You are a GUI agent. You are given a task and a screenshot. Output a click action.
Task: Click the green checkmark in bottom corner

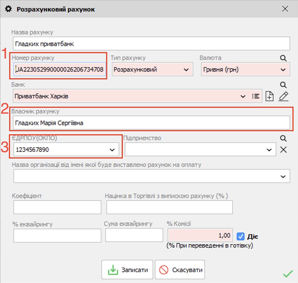(x=287, y=274)
